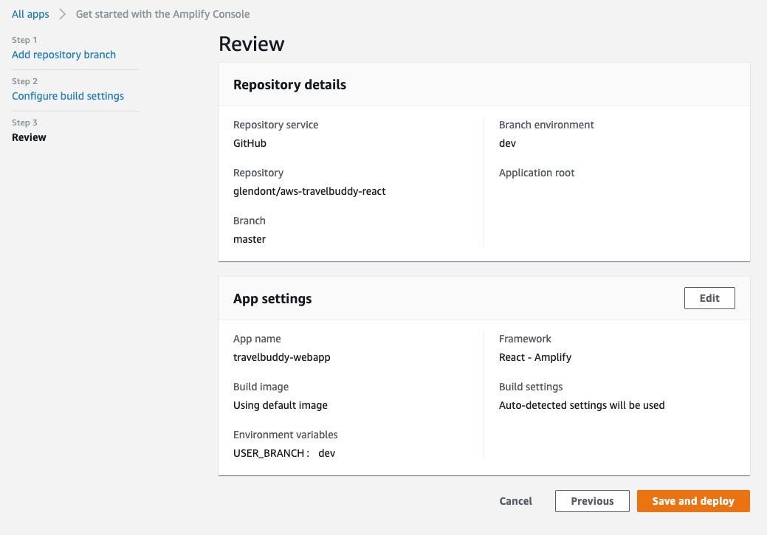Click the React - Amplify framework value
767x535 pixels.
pyautogui.click(x=535, y=357)
